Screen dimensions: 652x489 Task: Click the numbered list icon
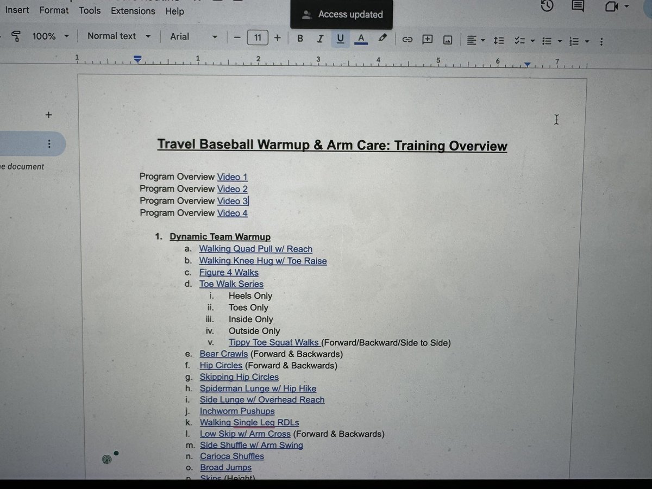pyautogui.click(x=574, y=41)
